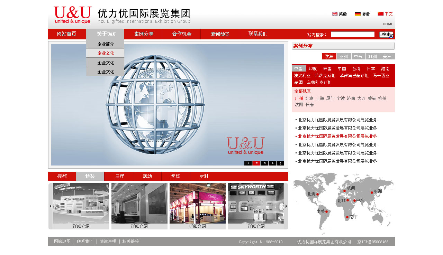Viewport: 443px width, 255px height.
Task: Select country 马来西亚
Action: [x=381, y=76]
